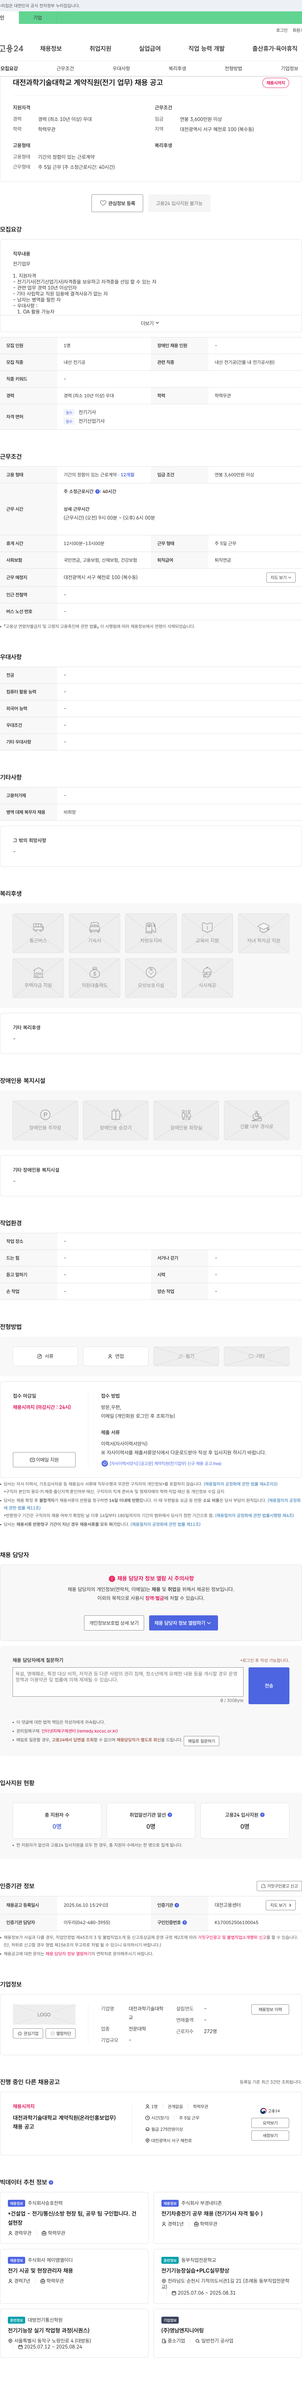Select the 서류 screening step box

(45, 1356)
